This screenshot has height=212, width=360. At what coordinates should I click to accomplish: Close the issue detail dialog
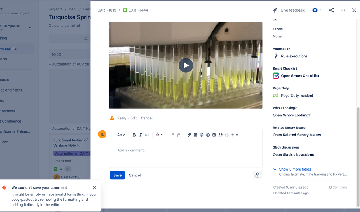pos(354,10)
